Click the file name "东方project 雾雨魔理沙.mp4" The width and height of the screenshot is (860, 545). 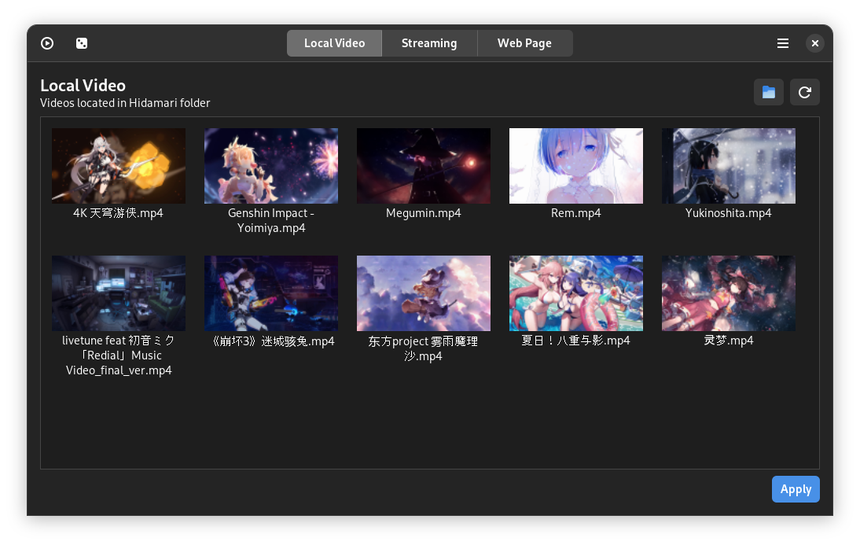(424, 348)
